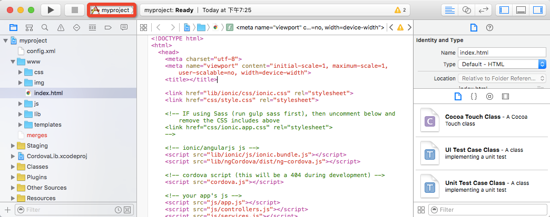Switch to Assistant editor mode

click(x=467, y=10)
